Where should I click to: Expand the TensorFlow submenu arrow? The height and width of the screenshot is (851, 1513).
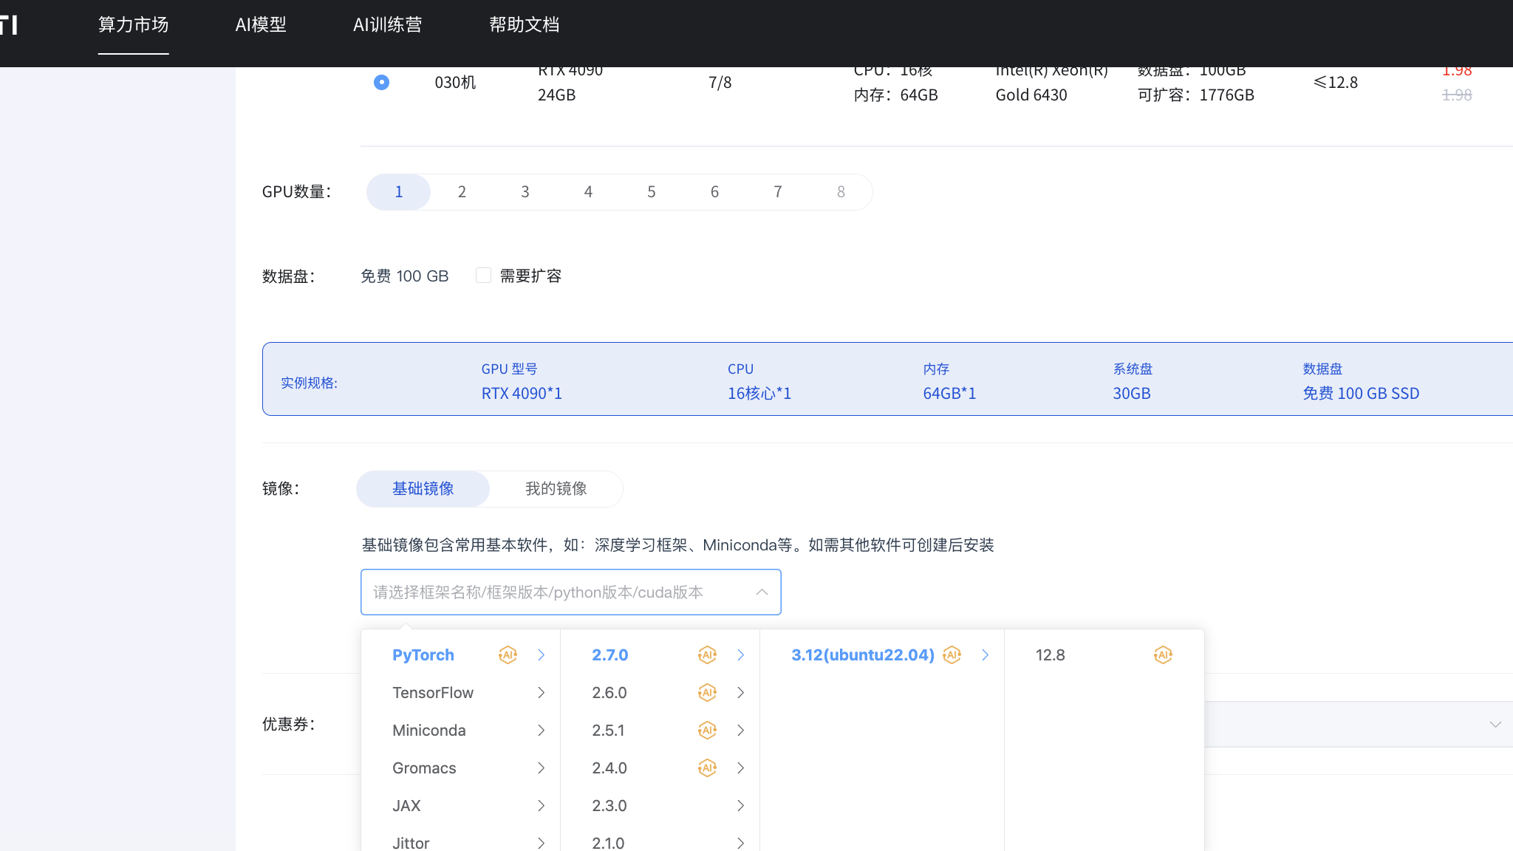point(541,693)
